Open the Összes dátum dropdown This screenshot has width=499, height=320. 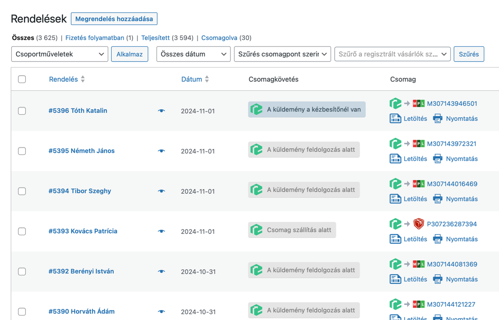[193, 54]
